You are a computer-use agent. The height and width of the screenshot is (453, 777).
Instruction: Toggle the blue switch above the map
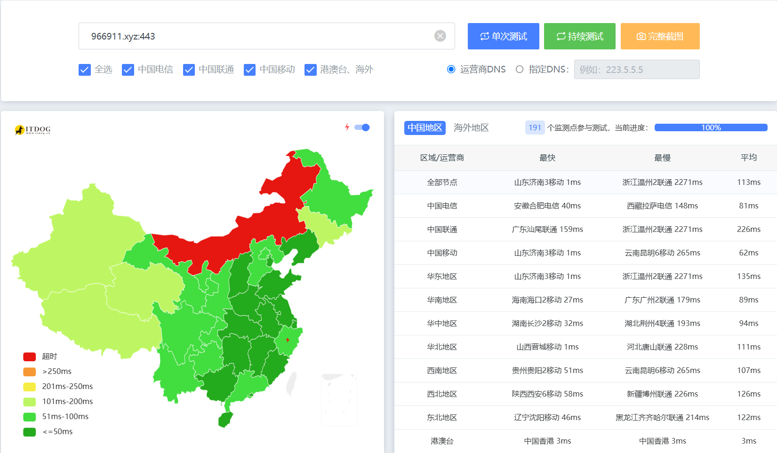tap(362, 127)
